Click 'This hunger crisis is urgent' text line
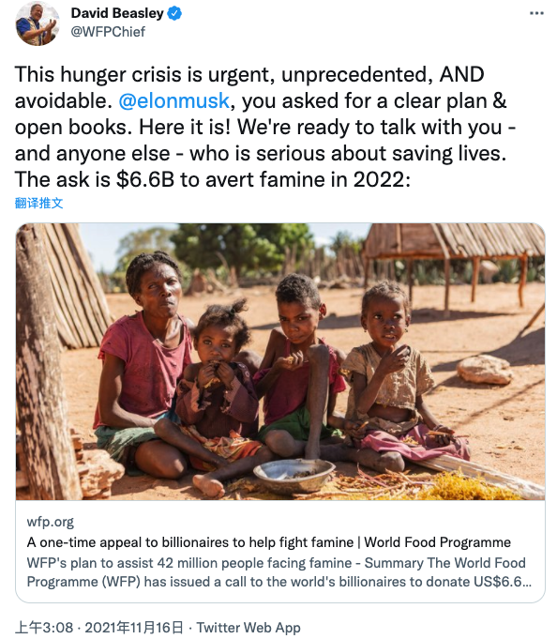This screenshot has width=557, height=639. (249, 74)
